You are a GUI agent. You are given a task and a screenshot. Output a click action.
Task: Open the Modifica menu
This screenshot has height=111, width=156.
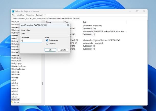[x=20, y=15]
